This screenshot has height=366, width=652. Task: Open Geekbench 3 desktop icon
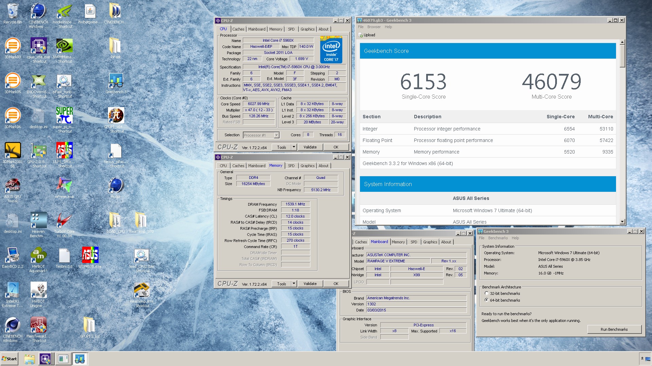115,83
